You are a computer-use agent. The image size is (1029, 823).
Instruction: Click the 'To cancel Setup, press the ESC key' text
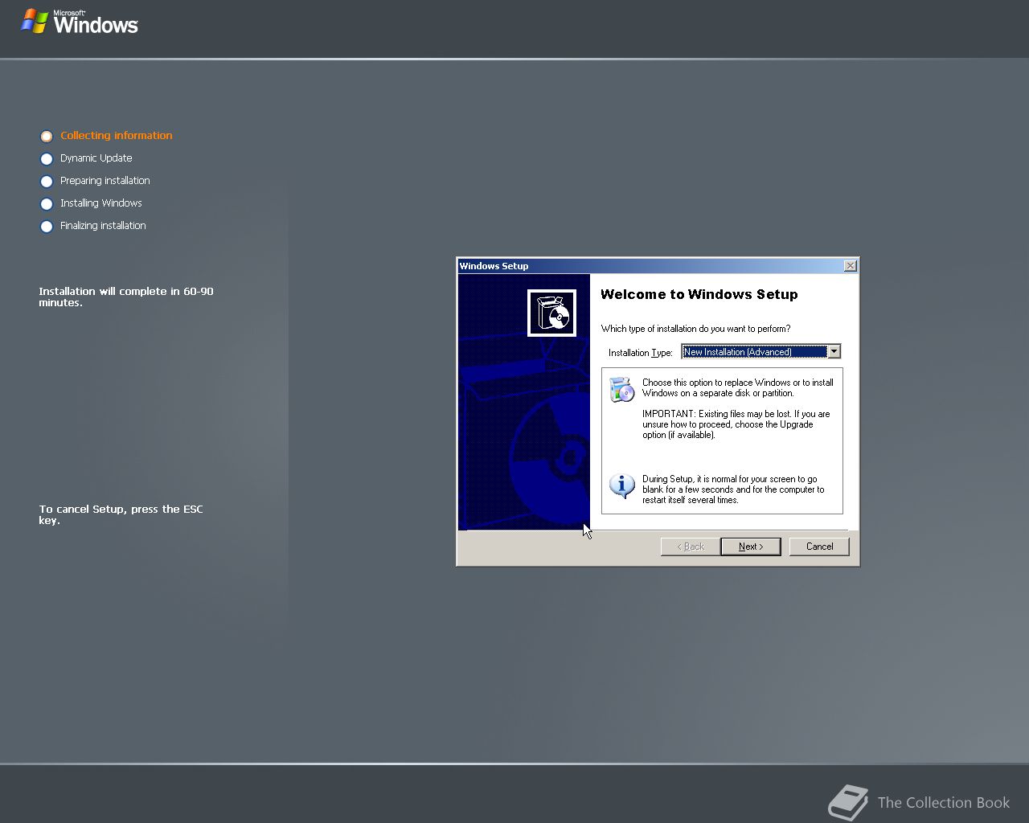(121, 514)
